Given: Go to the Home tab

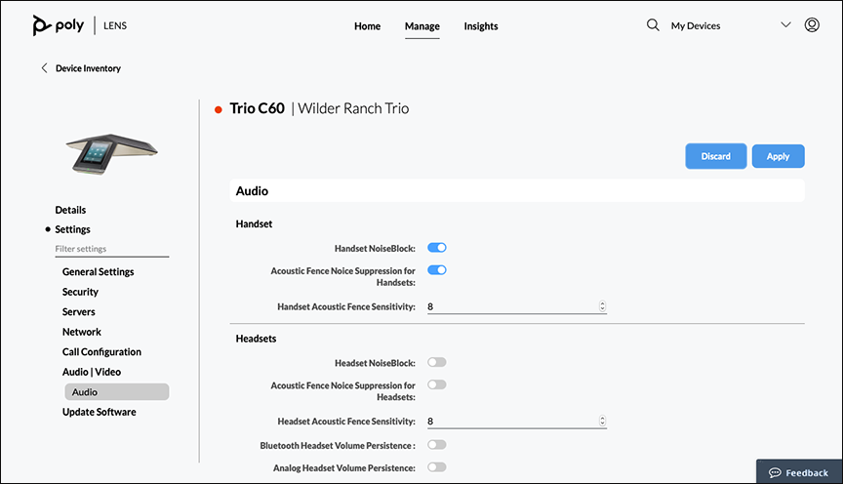Looking at the screenshot, I should tap(367, 25).
